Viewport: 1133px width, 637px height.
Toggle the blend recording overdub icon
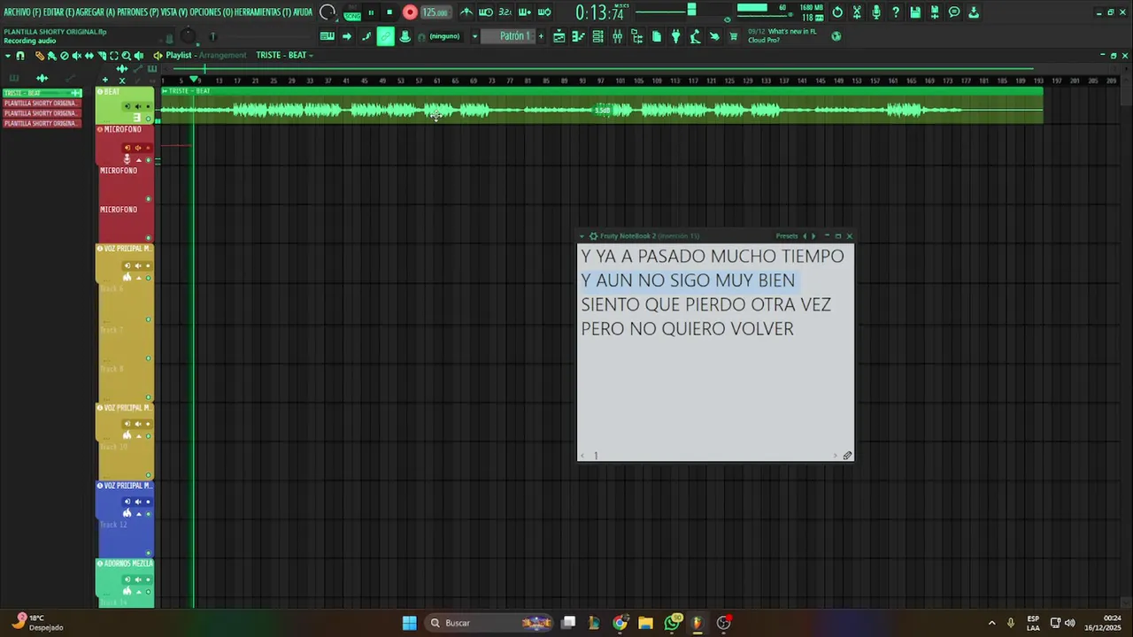click(x=525, y=12)
